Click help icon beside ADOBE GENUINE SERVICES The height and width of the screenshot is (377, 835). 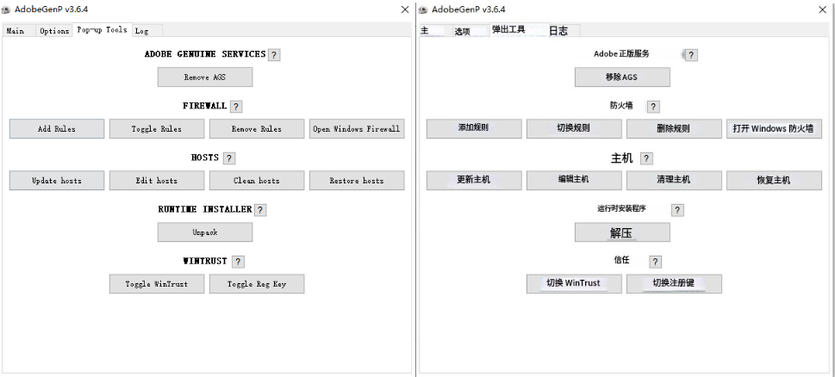tap(274, 55)
